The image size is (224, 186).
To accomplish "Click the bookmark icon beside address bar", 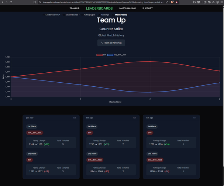I will [35, 2].
